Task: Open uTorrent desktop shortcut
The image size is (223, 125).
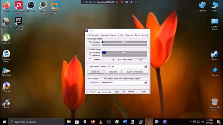Action: (6, 39)
